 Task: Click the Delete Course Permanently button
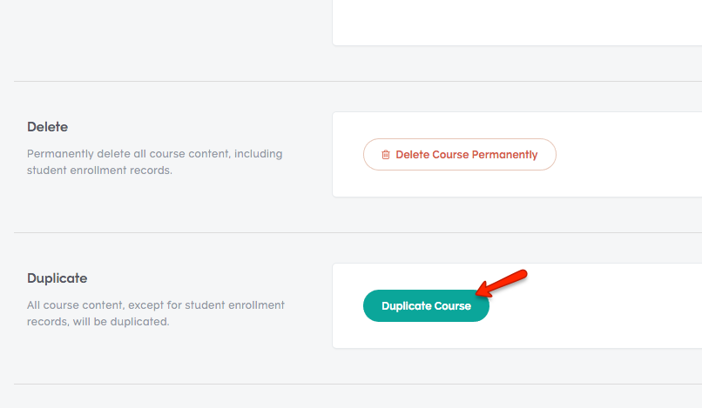click(459, 154)
